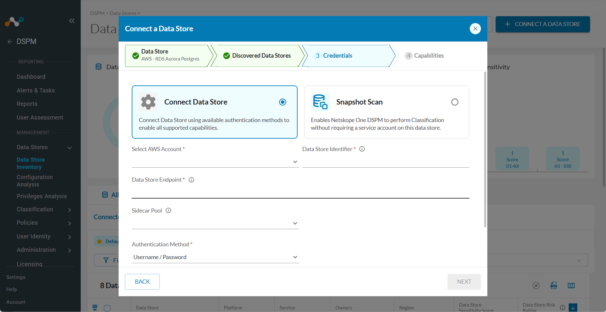Click the Data Store Endpoint input field

coord(300,192)
